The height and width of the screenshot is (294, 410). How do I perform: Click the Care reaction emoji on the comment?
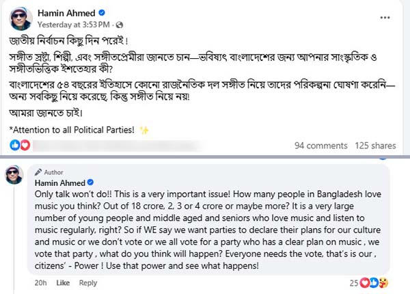pos(385,282)
